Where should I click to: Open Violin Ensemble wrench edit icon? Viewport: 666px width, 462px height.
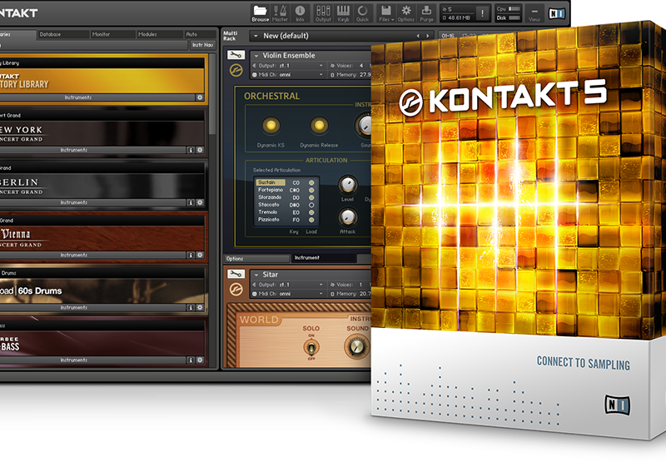tap(236, 55)
